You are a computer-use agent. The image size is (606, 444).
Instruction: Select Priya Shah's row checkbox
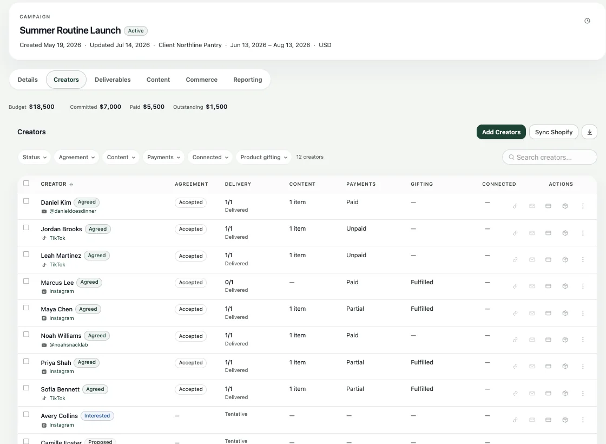[26, 361]
